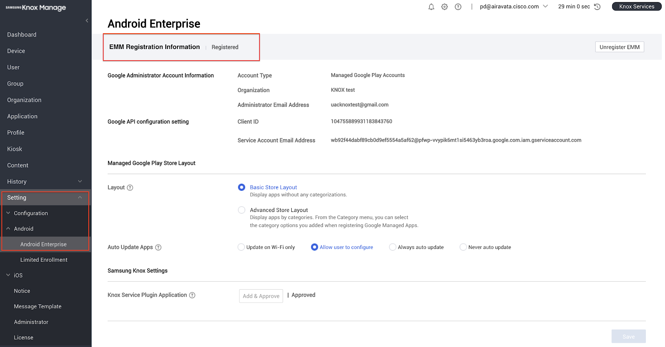Image resolution: width=665 pixels, height=347 pixels.
Task: Click the Client ID value 104755889931183843760
Action: click(x=361, y=121)
